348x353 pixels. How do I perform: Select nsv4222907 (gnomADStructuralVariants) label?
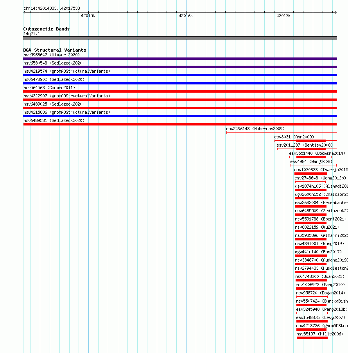(x=67, y=96)
